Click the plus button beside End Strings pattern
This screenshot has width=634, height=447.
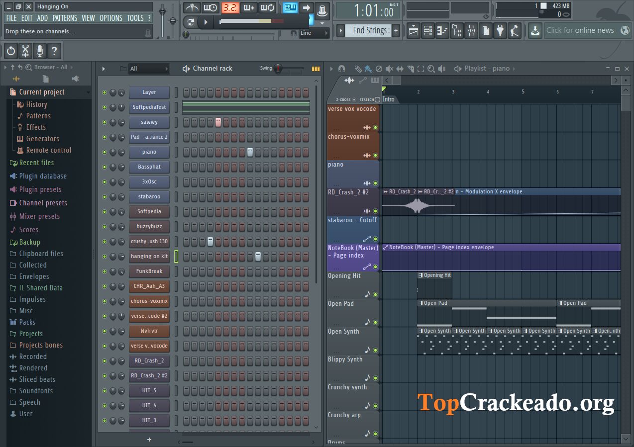(396, 30)
